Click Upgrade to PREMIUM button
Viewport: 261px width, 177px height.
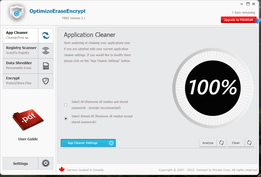coord(238,20)
